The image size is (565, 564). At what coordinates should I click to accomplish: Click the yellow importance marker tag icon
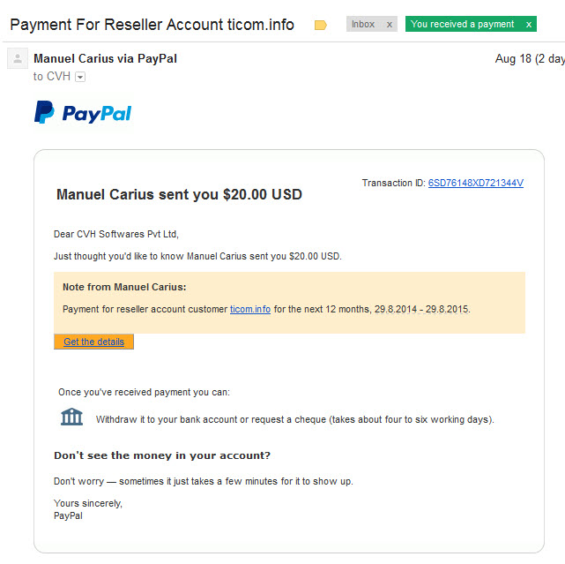click(x=320, y=25)
